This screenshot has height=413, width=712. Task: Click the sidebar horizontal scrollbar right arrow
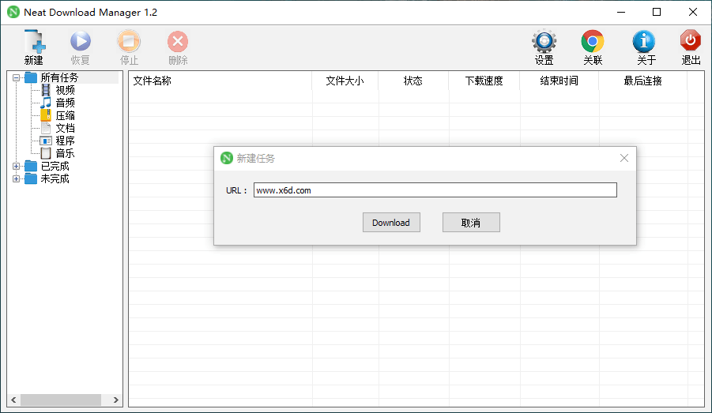pos(116,400)
